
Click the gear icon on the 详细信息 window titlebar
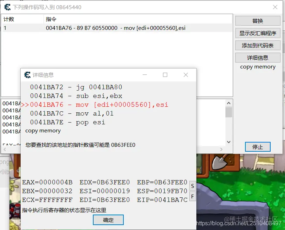pos(28,74)
